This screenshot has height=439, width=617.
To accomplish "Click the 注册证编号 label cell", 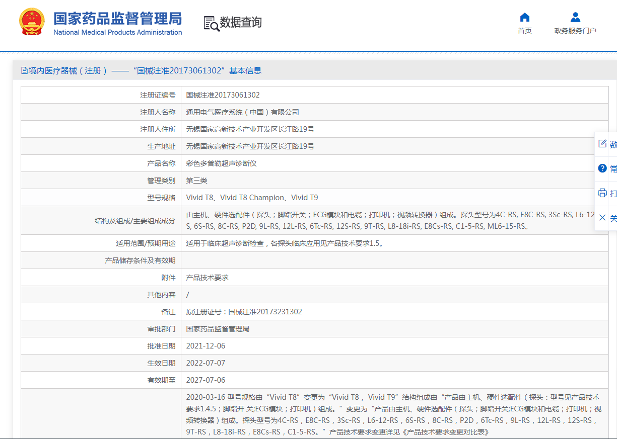I will click(101, 95).
